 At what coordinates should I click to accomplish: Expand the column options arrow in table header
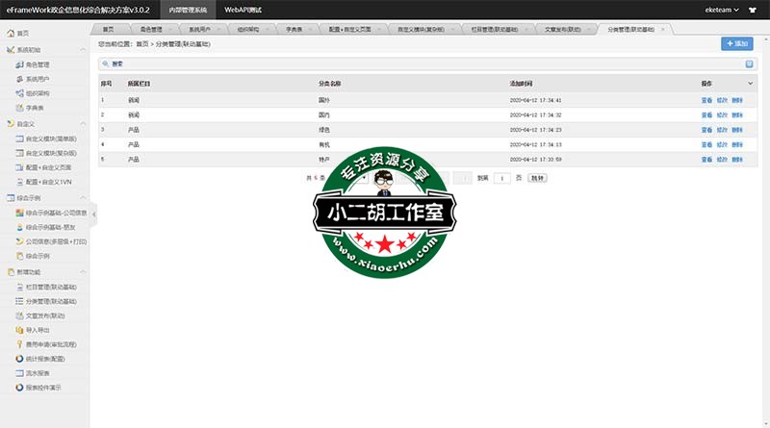click(x=751, y=84)
